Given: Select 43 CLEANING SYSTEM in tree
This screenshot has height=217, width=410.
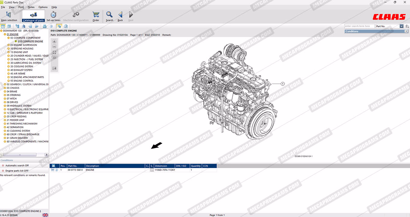Looking at the screenshot, I should point(18,131).
